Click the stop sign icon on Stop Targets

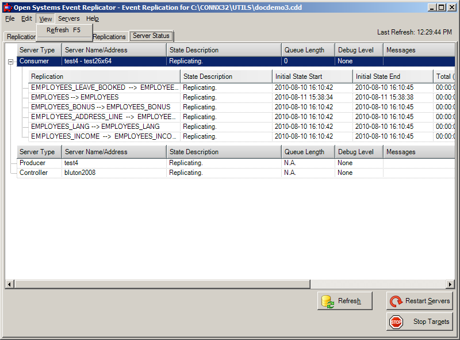click(396, 322)
